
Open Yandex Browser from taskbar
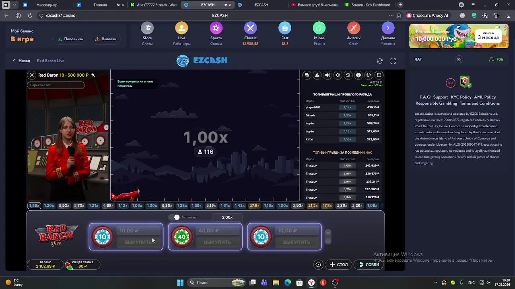point(311,283)
